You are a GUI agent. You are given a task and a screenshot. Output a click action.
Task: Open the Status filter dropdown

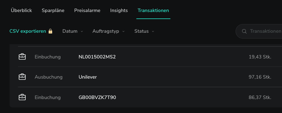coord(144,31)
